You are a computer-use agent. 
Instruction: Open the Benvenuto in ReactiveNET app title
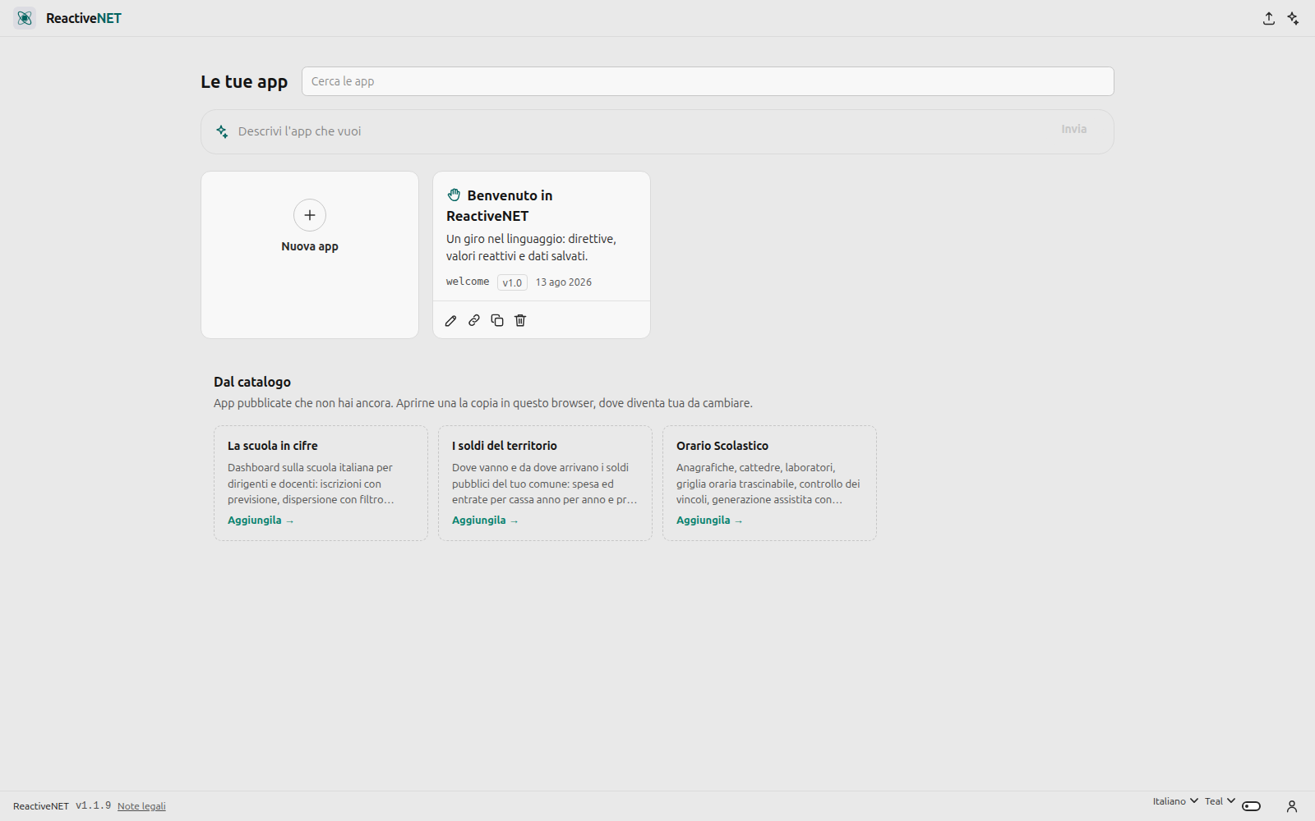pos(500,205)
